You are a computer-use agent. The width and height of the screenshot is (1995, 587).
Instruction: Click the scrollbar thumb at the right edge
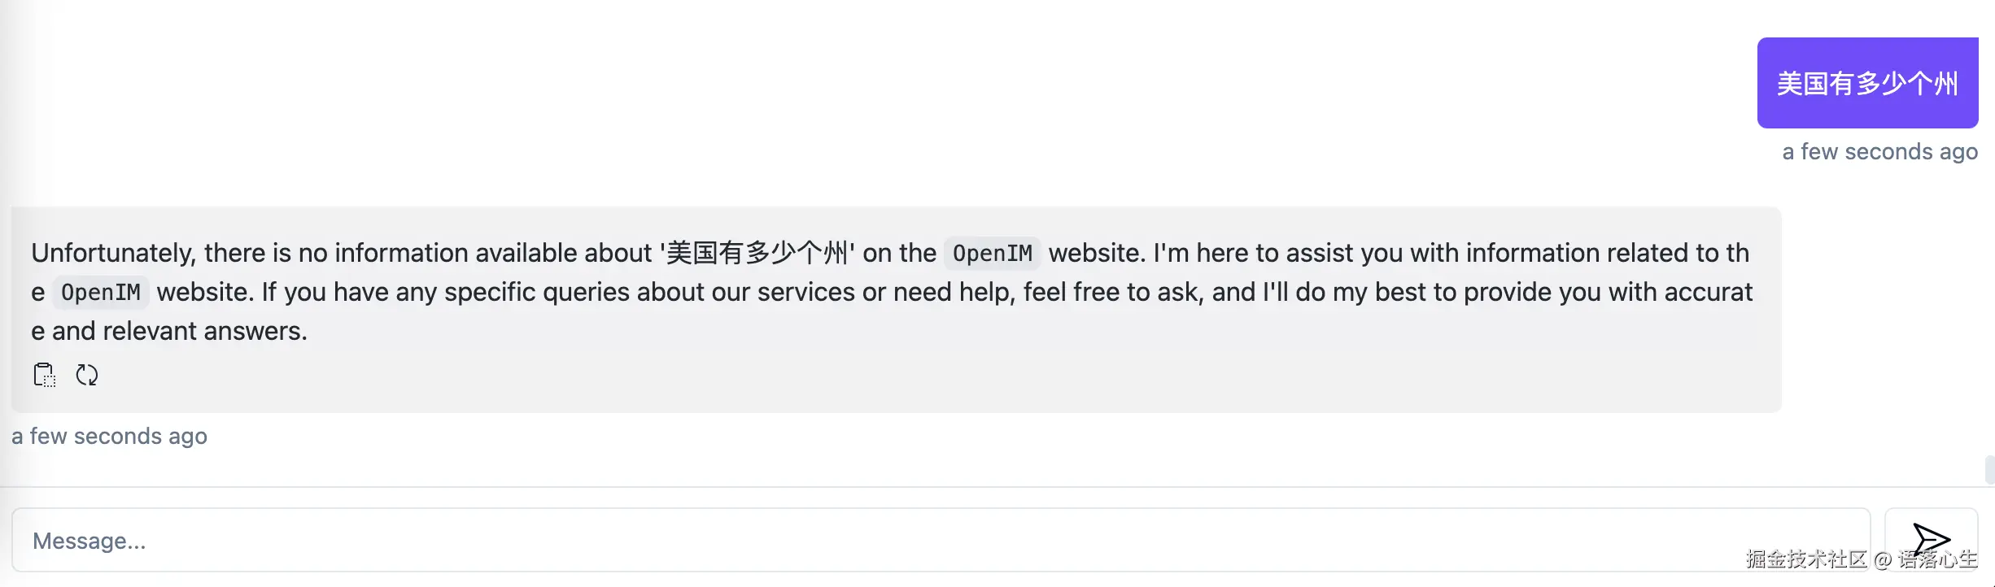click(1989, 470)
